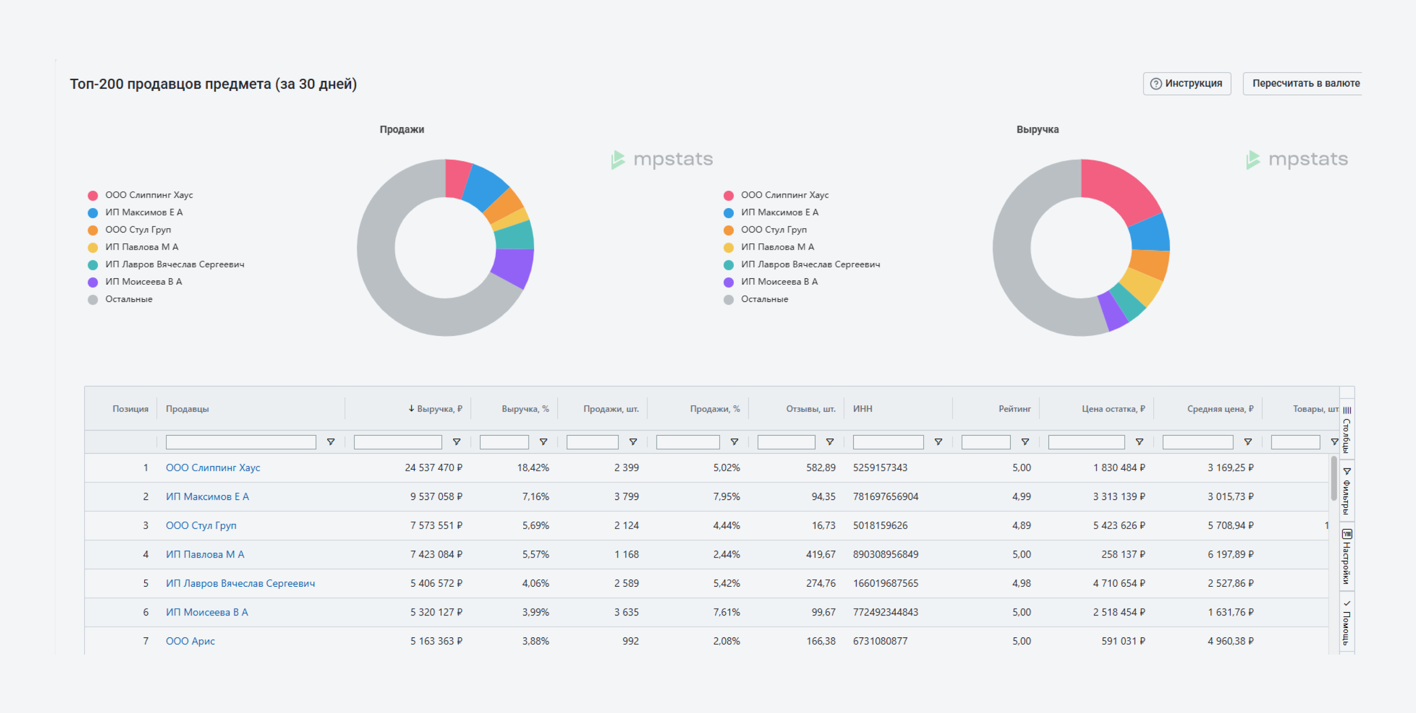Open seller link ИП Лавров Вячеслав Сергеевич
Viewport: 1416px width, 713px height.
pos(240,583)
